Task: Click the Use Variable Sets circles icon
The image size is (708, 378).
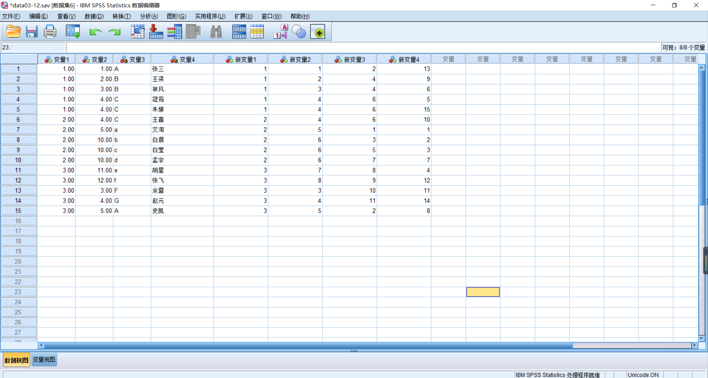Action: [x=299, y=32]
